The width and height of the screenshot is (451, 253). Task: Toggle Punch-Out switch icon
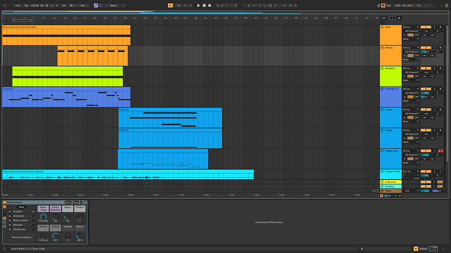pos(275,5)
